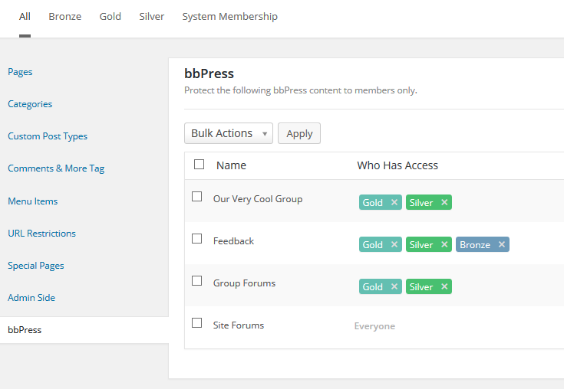Remove Gold tag from Feedback row
This screenshot has width=564, height=389.
(x=394, y=244)
